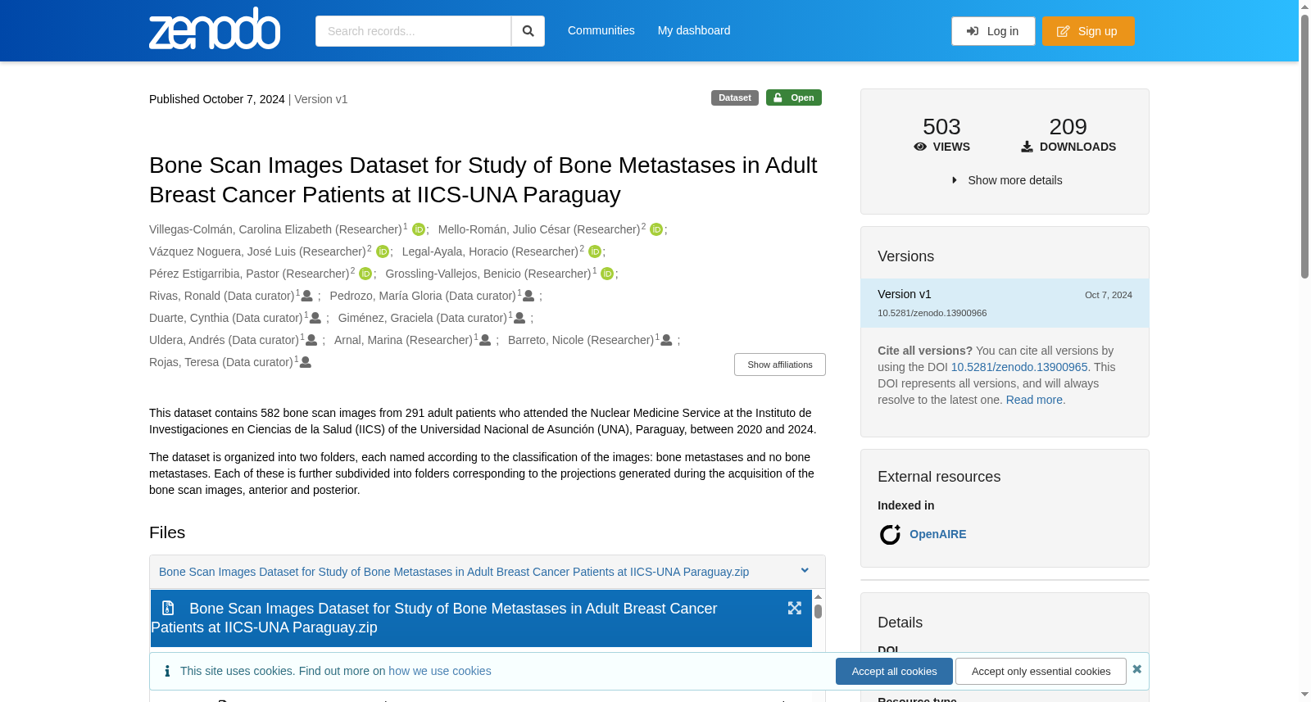Focus the Search records input field
Image resolution: width=1311 pixels, height=702 pixels.
coord(413,31)
